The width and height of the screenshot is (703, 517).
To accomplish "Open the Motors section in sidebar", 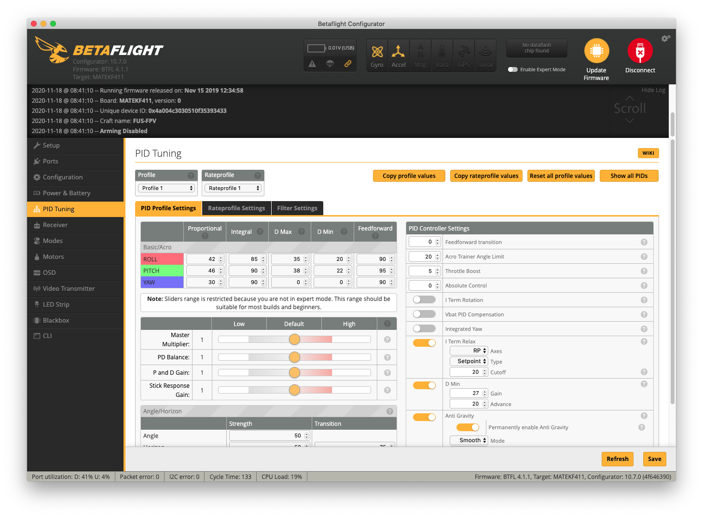I will pos(75,257).
